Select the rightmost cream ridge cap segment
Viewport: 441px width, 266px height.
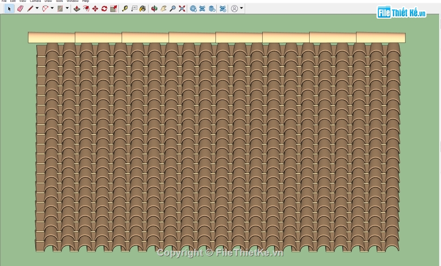(381, 38)
